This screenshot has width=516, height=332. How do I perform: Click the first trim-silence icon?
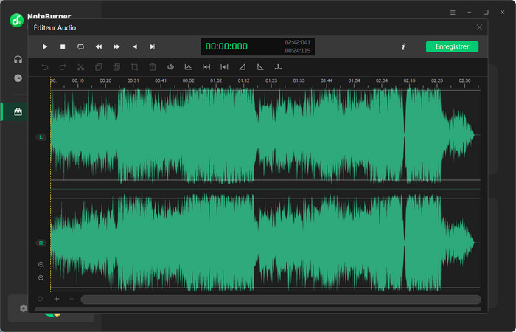[x=206, y=67]
